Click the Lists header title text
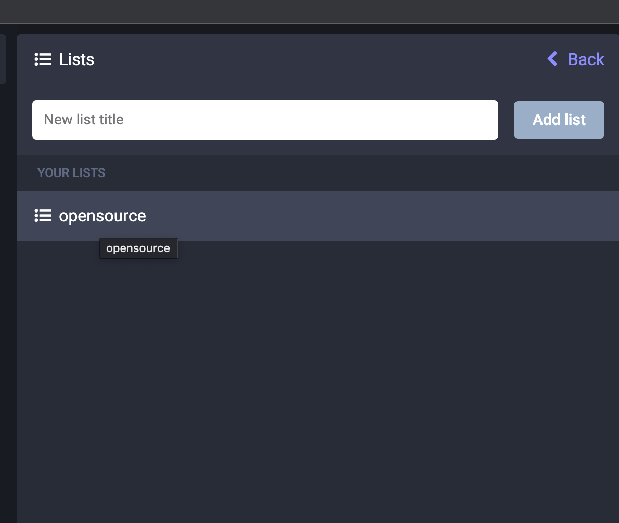Screen dimensions: 619x523 [x=76, y=59]
